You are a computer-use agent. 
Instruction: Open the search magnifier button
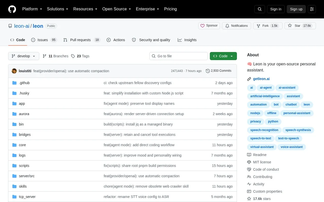point(260,9)
